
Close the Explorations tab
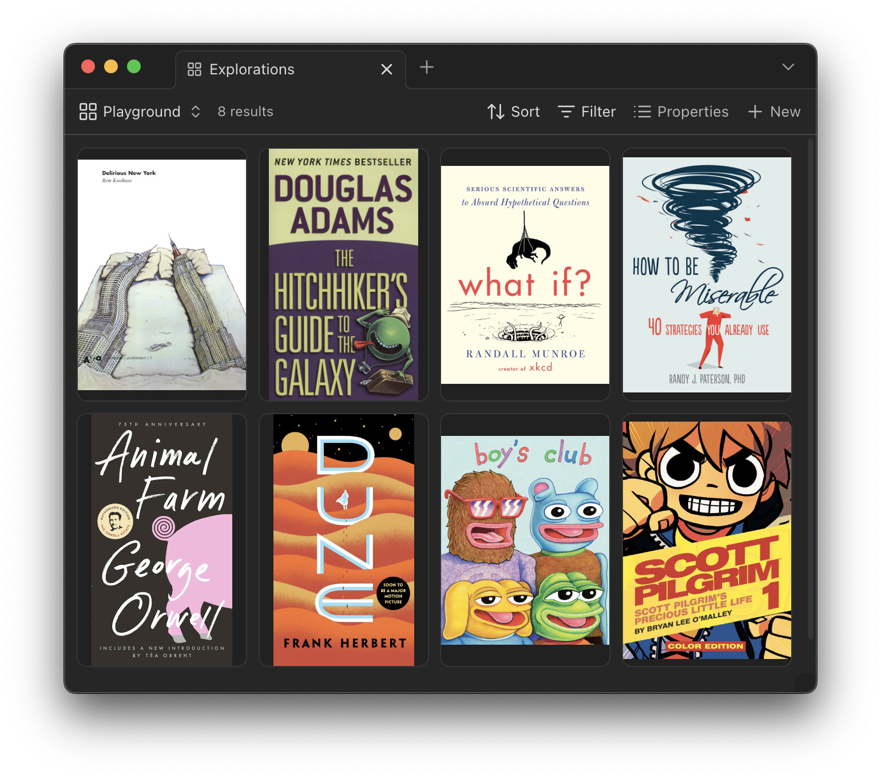pyautogui.click(x=387, y=69)
